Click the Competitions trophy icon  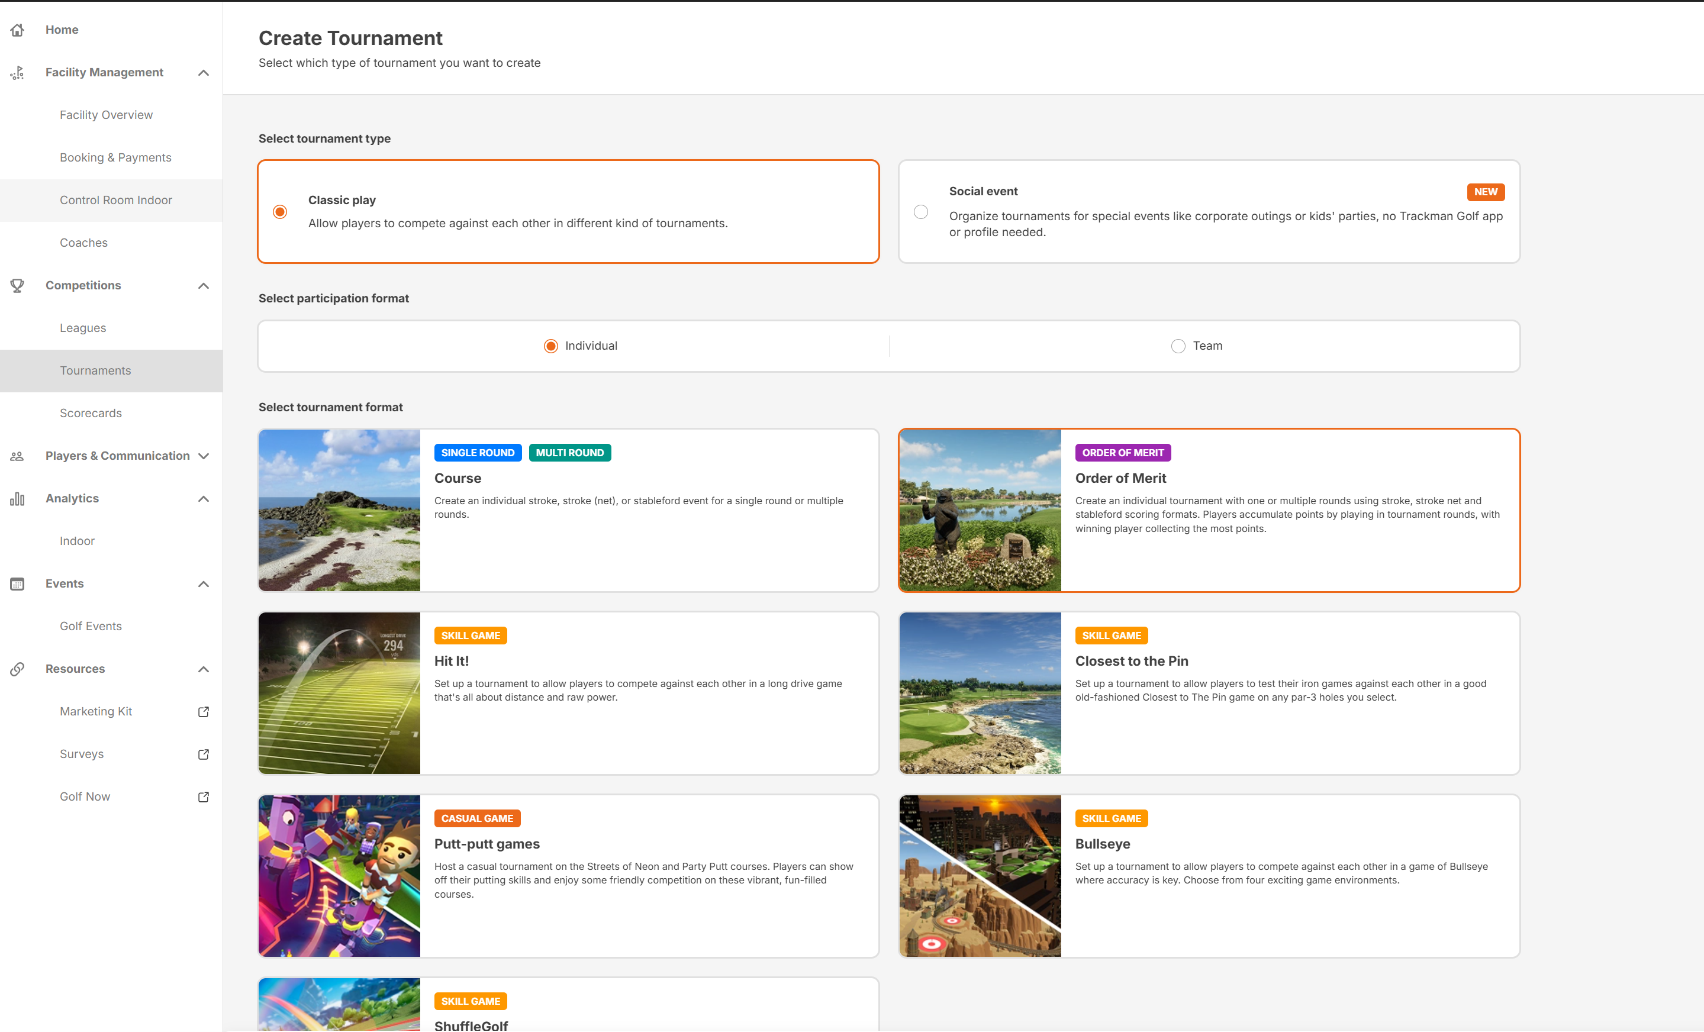(17, 285)
